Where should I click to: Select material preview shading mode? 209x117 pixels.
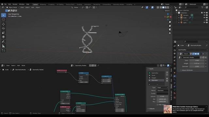(166, 7)
